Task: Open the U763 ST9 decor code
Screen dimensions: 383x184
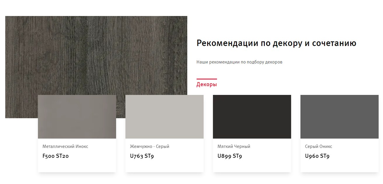Action: coord(142,156)
